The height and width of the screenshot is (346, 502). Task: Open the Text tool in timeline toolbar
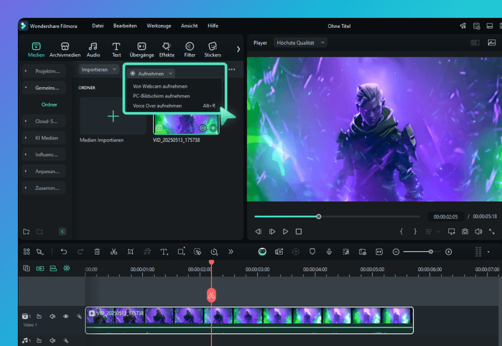[x=164, y=252]
